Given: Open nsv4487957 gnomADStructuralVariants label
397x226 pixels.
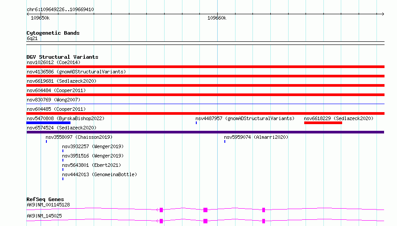Looking at the screenshot, I should tap(245, 118).
